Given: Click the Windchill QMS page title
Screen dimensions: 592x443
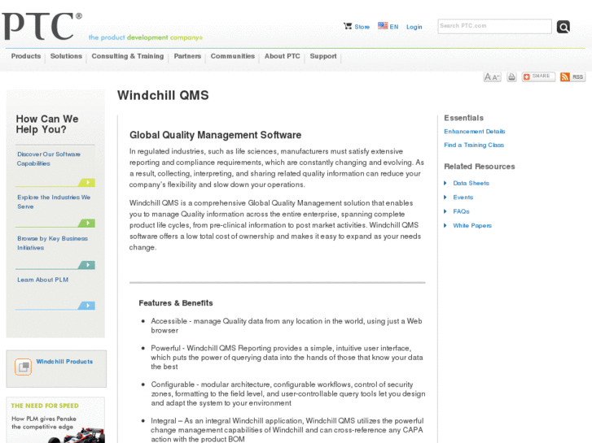Looking at the screenshot, I should 163,95.
